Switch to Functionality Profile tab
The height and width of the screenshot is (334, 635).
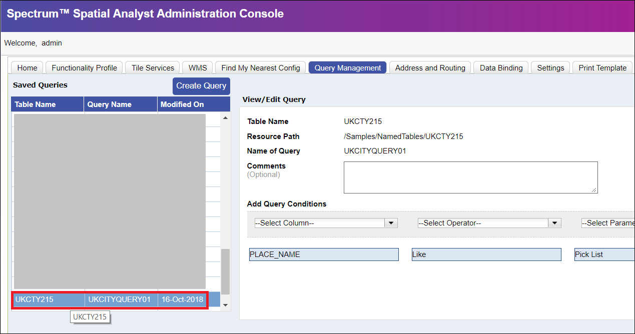pyautogui.click(x=84, y=67)
